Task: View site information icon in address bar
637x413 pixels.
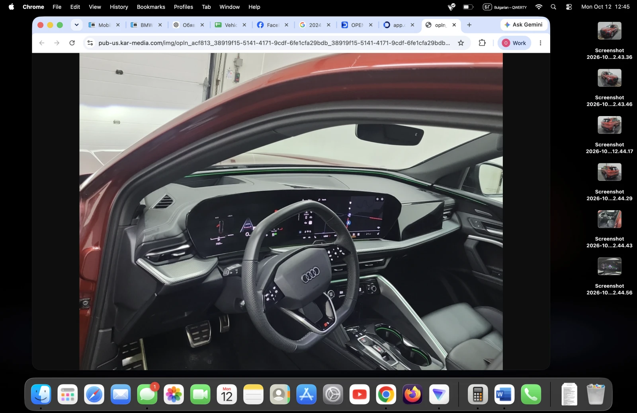Action: click(x=90, y=43)
